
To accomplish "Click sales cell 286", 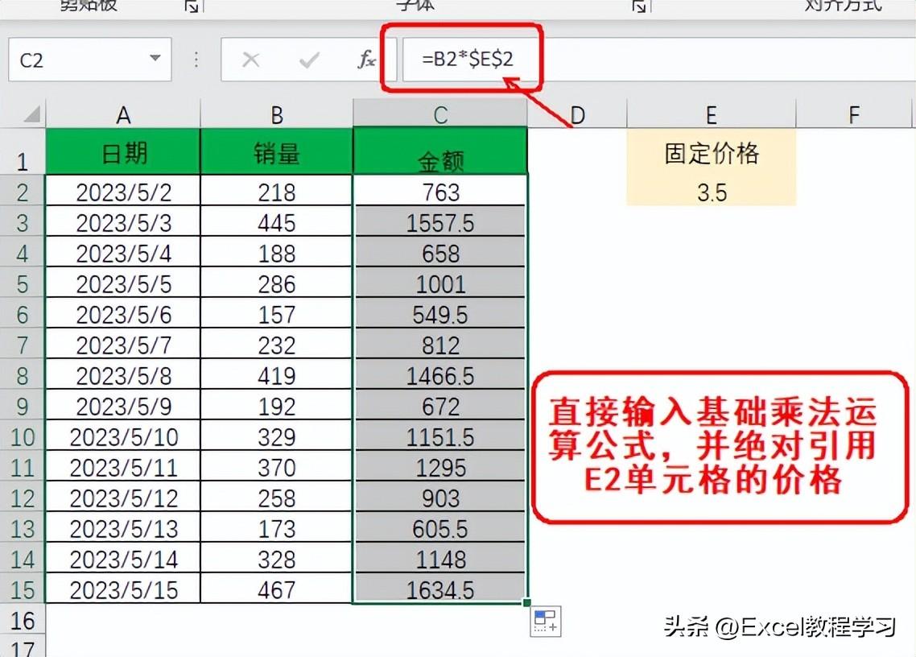I will point(277,283).
